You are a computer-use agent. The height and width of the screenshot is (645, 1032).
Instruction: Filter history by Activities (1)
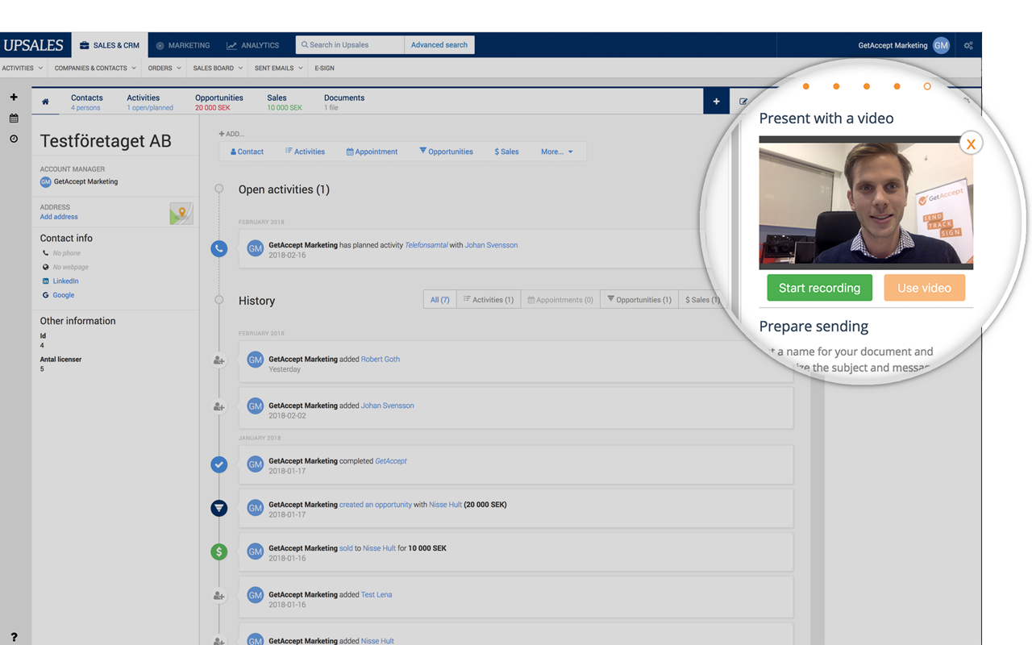489,300
